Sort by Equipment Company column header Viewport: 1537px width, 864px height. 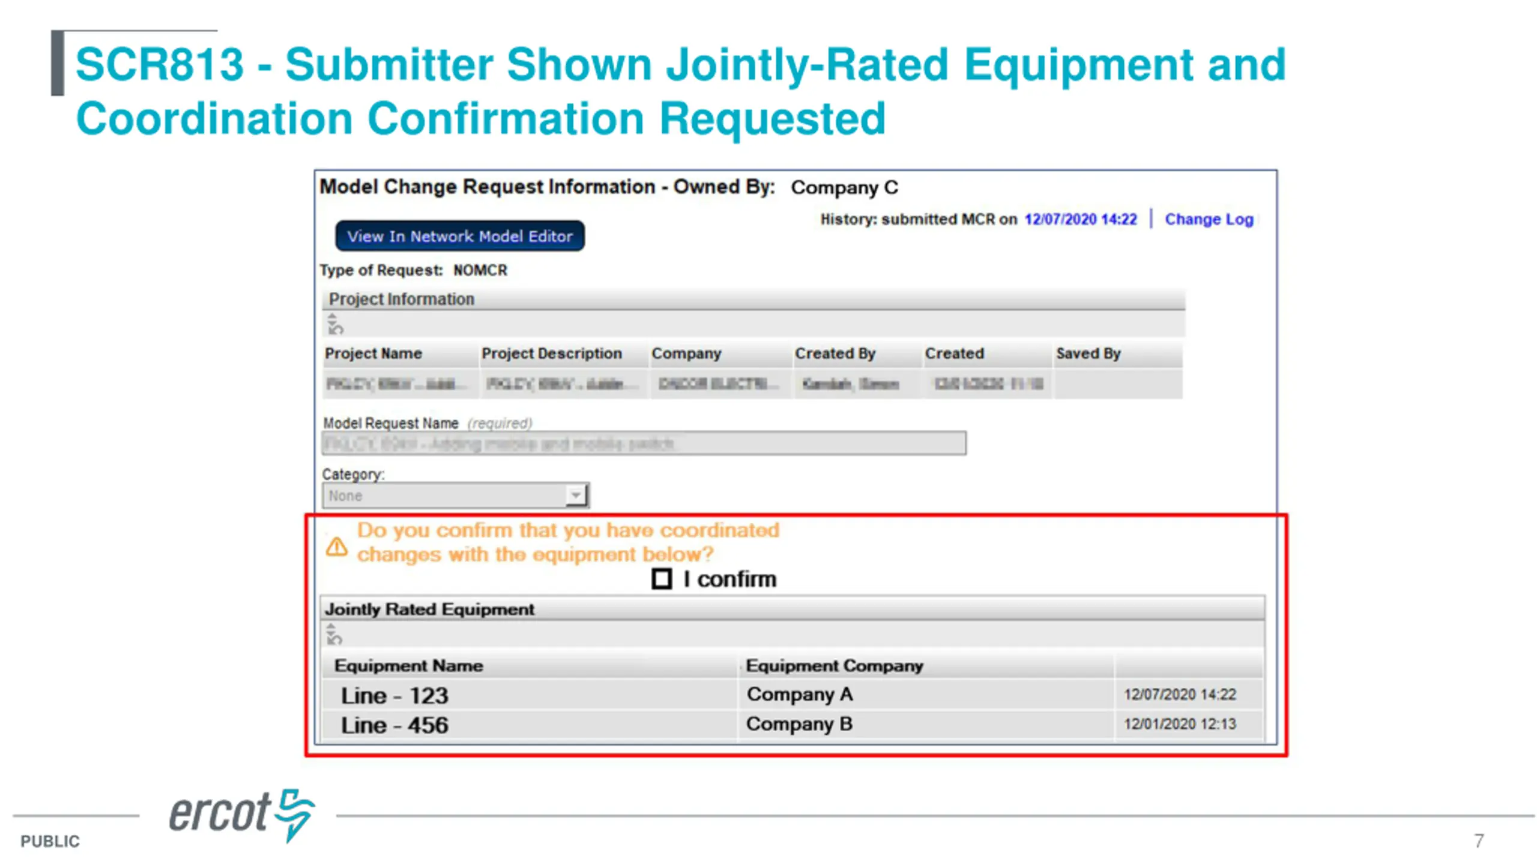click(x=926, y=665)
